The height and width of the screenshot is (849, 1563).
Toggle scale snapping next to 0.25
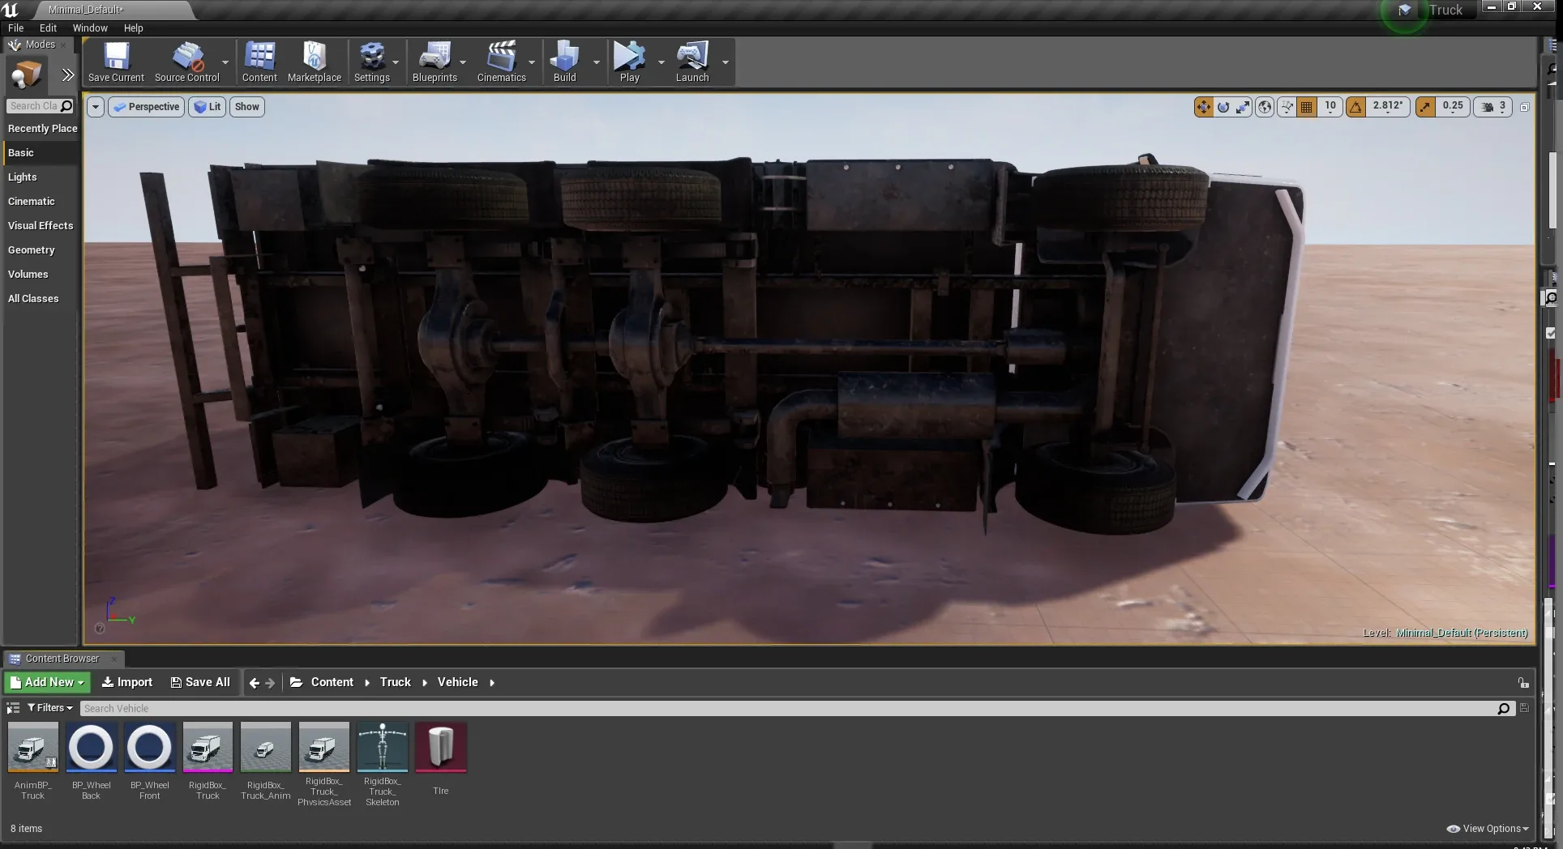pos(1426,106)
